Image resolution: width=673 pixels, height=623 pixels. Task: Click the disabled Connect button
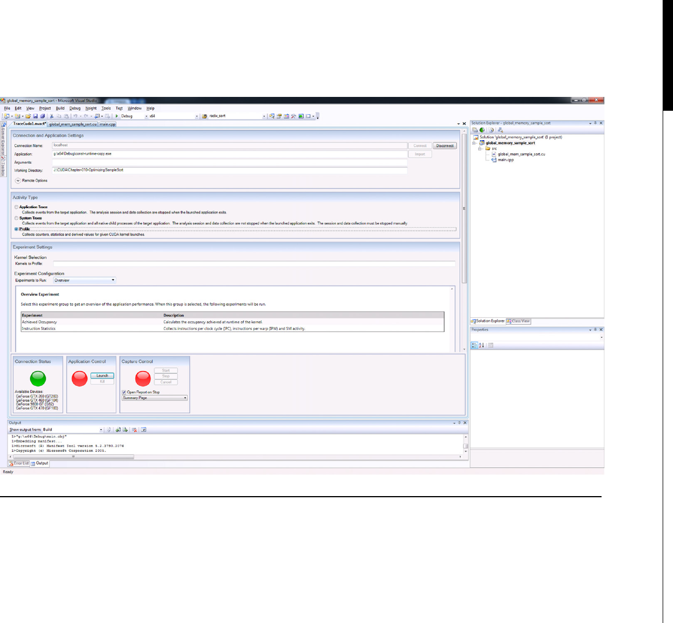tap(420, 145)
